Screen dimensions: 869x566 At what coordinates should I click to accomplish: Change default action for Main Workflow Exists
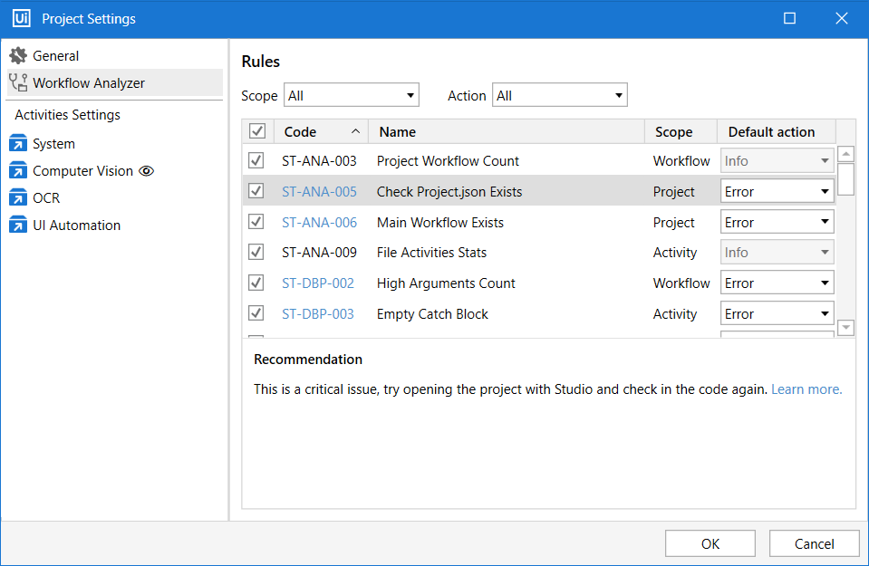click(x=777, y=222)
